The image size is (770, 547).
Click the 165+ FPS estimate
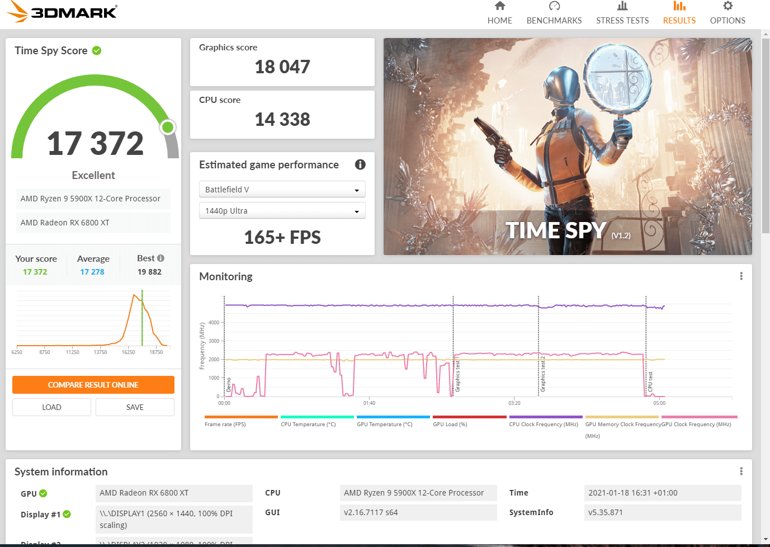point(282,237)
